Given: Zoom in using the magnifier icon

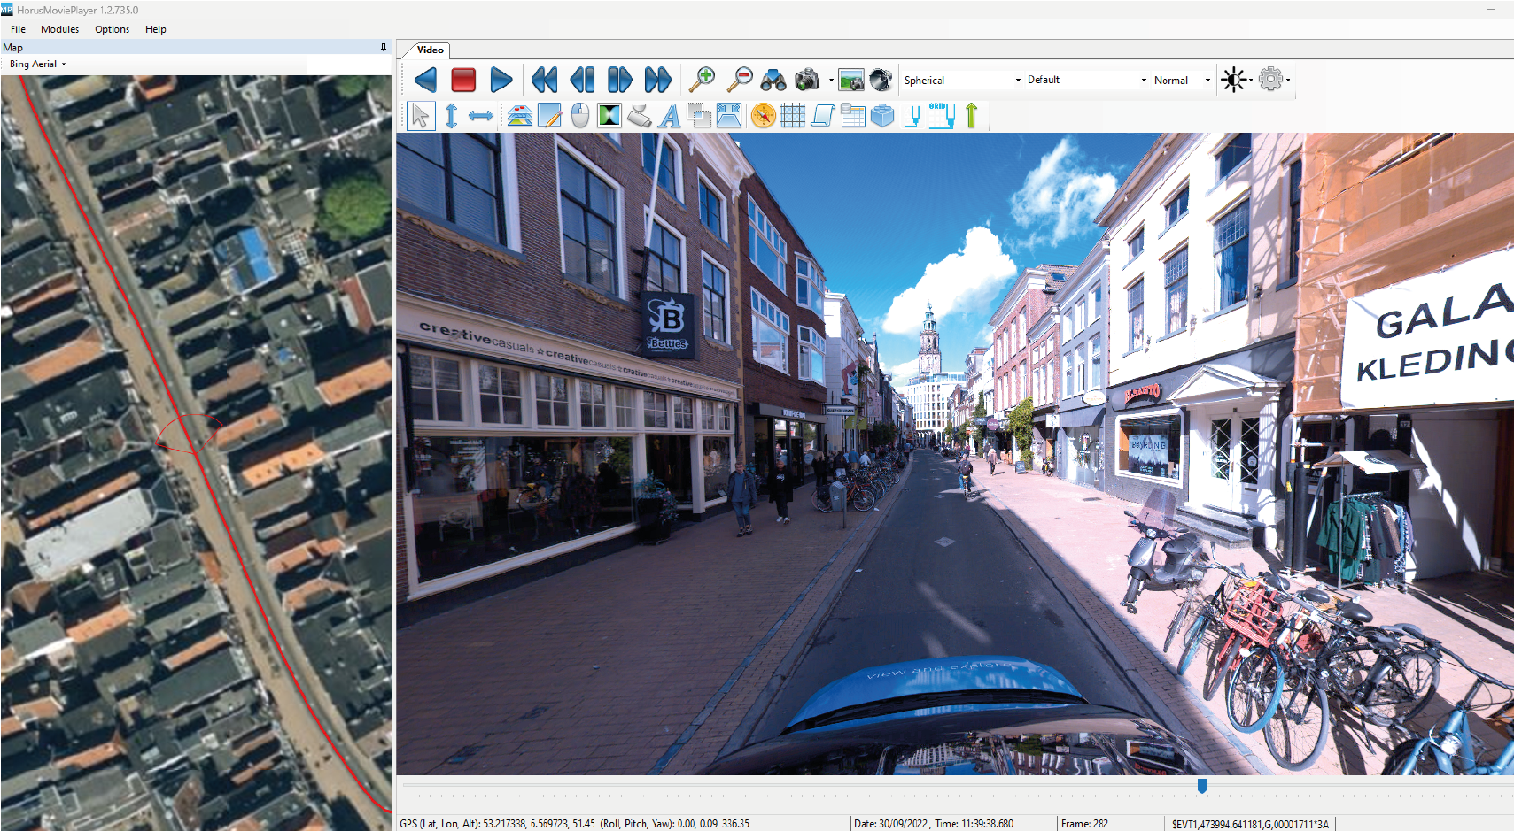Looking at the screenshot, I should (703, 79).
